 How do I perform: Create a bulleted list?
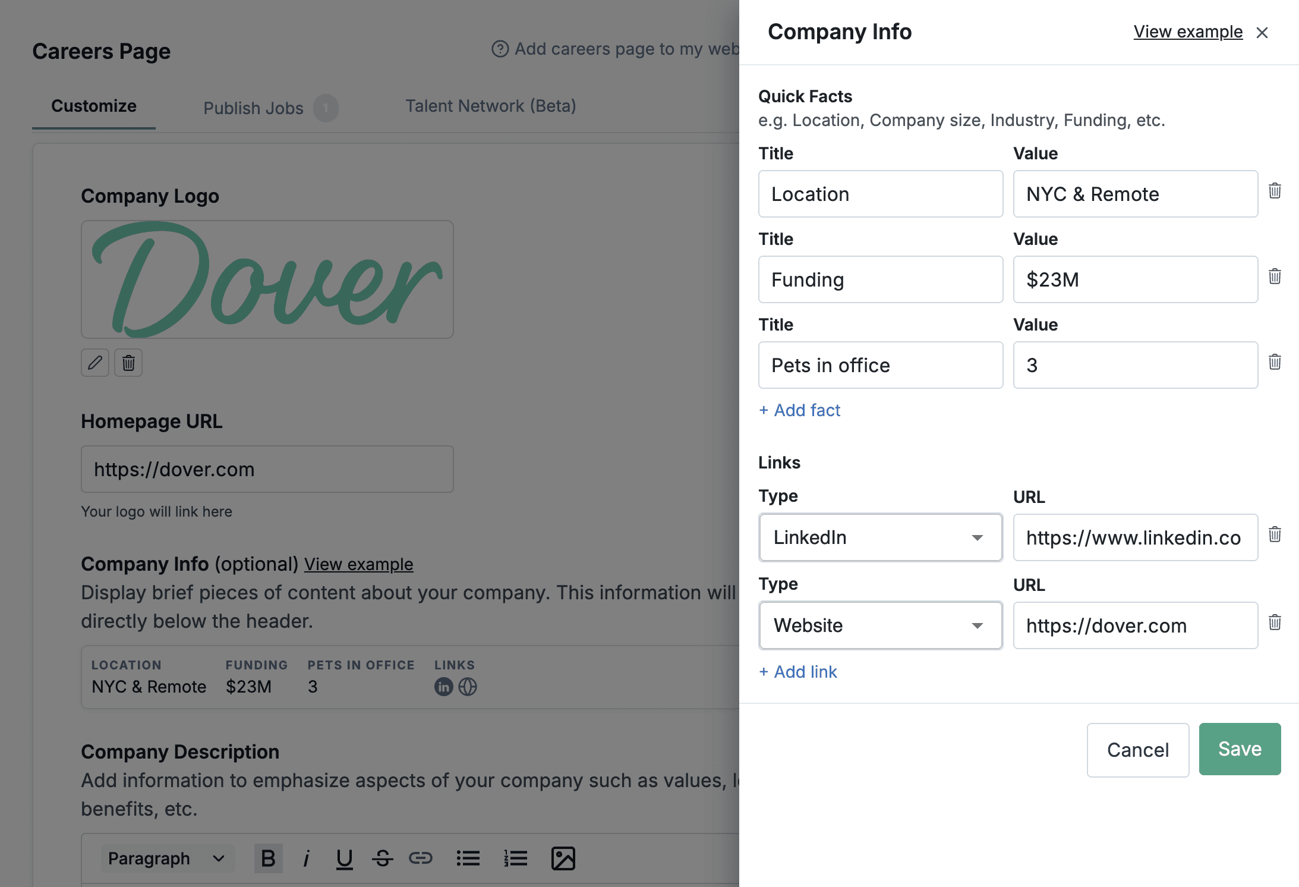[468, 858]
